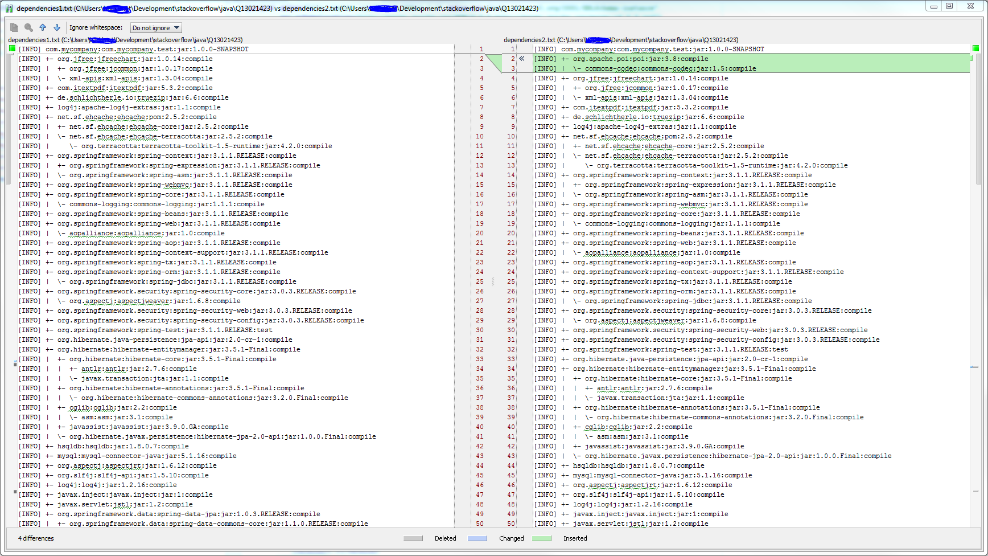This screenshot has width=988, height=556.
Task: Click left pane line 'org.jfree:jfreechart:jar:1.0.14:compile'
Action: pyautogui.click(x=135, y=59)
